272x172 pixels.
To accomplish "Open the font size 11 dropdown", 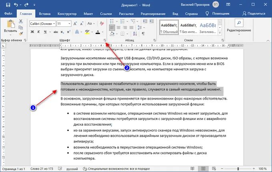I will pyautogui.click(x=69, y=24).
